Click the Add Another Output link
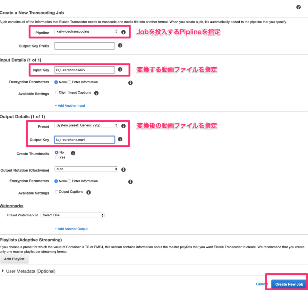The image size is (308, 291). coord(71,229)
